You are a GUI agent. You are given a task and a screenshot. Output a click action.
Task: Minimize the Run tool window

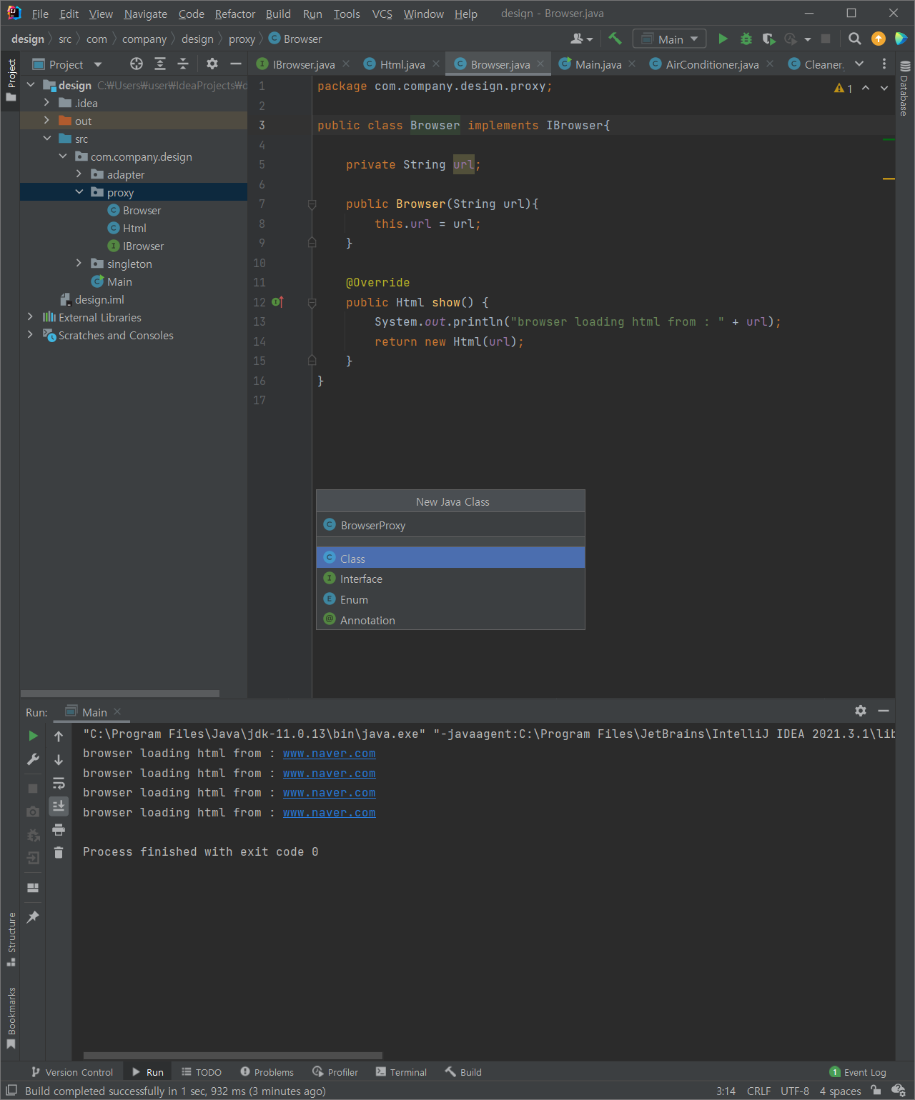click(x=884, y=711)
